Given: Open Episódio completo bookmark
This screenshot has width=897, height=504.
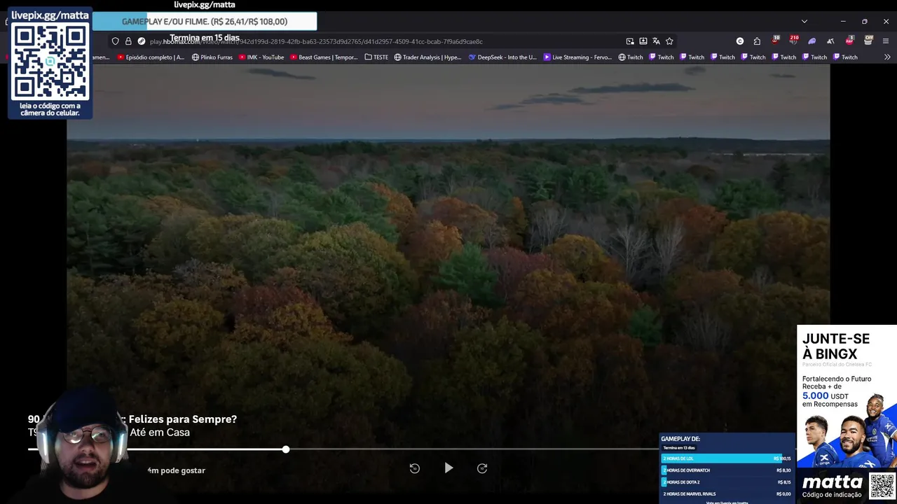Looking at the screenshot, I should pyautogui.click(x=151, y=57).
